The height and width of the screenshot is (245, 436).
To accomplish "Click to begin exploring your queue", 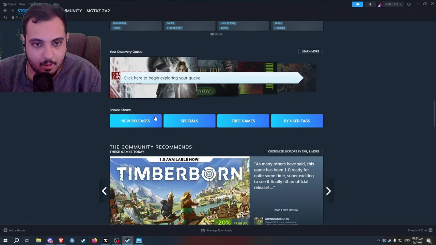I will click(x=211, y=78).
